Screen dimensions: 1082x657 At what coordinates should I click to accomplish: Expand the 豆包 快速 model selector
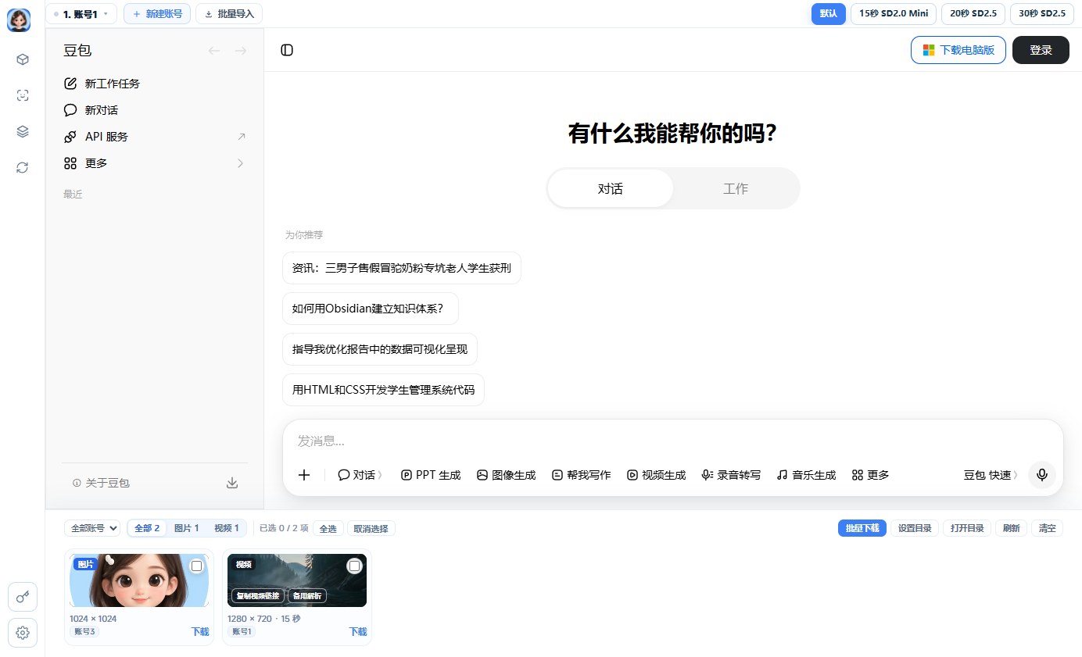pyautogui.click(x=991, y=475)
